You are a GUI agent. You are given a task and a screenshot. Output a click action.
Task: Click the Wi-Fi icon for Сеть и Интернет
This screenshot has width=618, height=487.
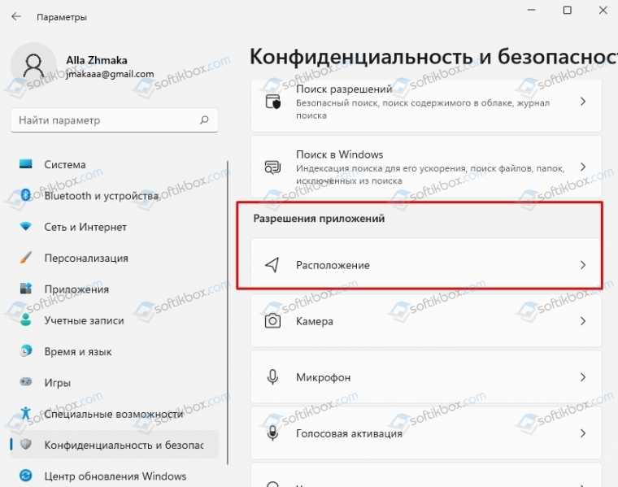coord(26,227)
